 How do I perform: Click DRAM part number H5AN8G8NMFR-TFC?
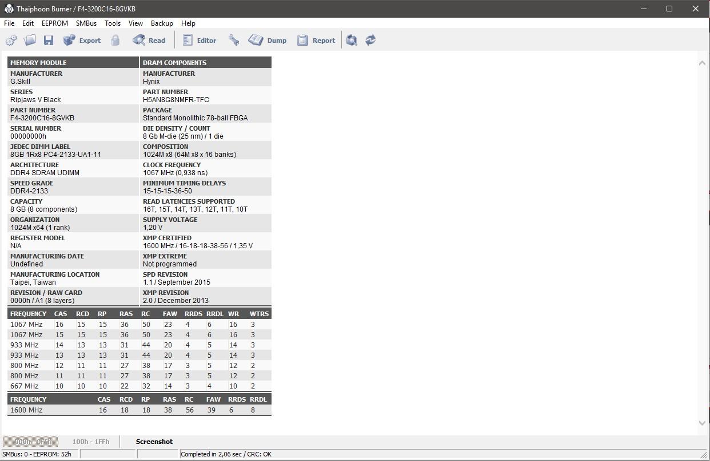pyautogui.click(x=176, y=100)
